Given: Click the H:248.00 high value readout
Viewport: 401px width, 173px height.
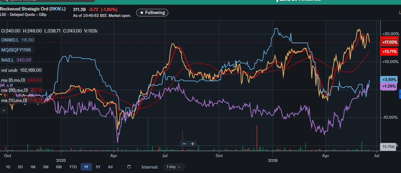Looking at the screenshot, I should pos(32,31).
